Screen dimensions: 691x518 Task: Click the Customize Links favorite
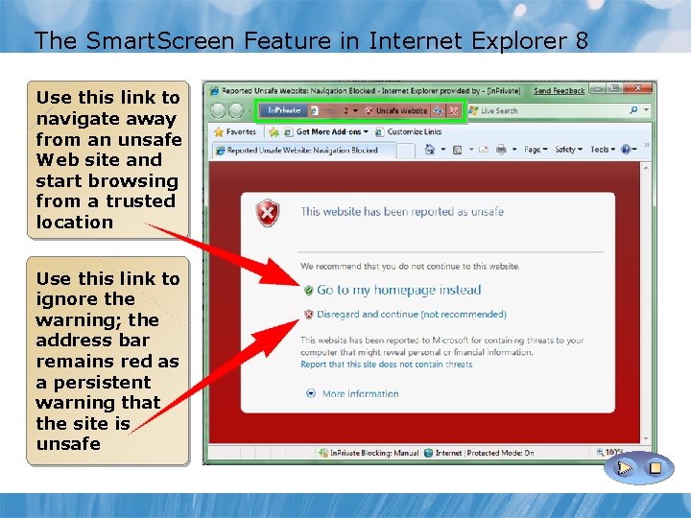point(409,131)
